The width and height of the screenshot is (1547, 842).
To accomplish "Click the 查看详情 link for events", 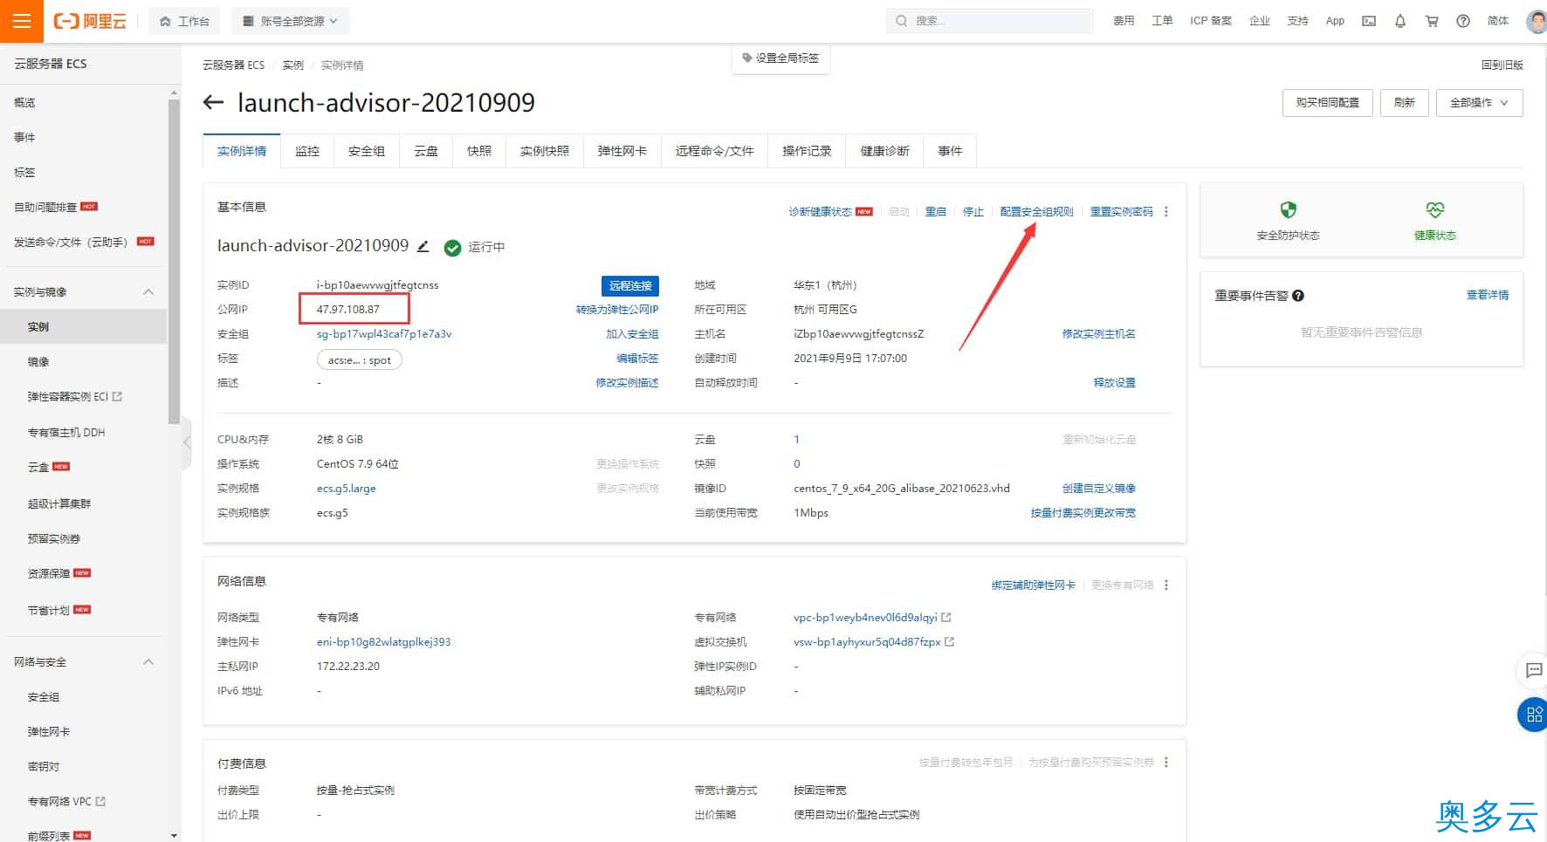I will [1488, 295].
